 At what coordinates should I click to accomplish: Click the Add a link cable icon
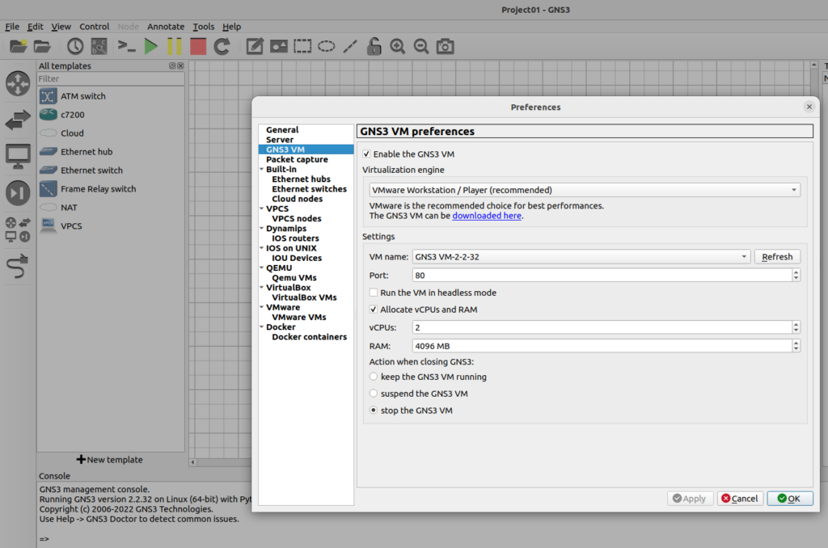[18, 268]
